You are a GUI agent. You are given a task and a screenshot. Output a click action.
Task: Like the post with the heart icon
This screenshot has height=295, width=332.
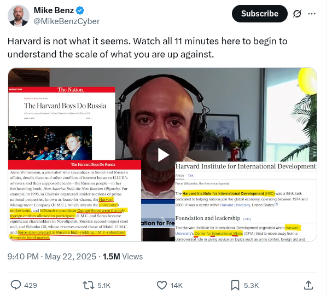(162, 285)
